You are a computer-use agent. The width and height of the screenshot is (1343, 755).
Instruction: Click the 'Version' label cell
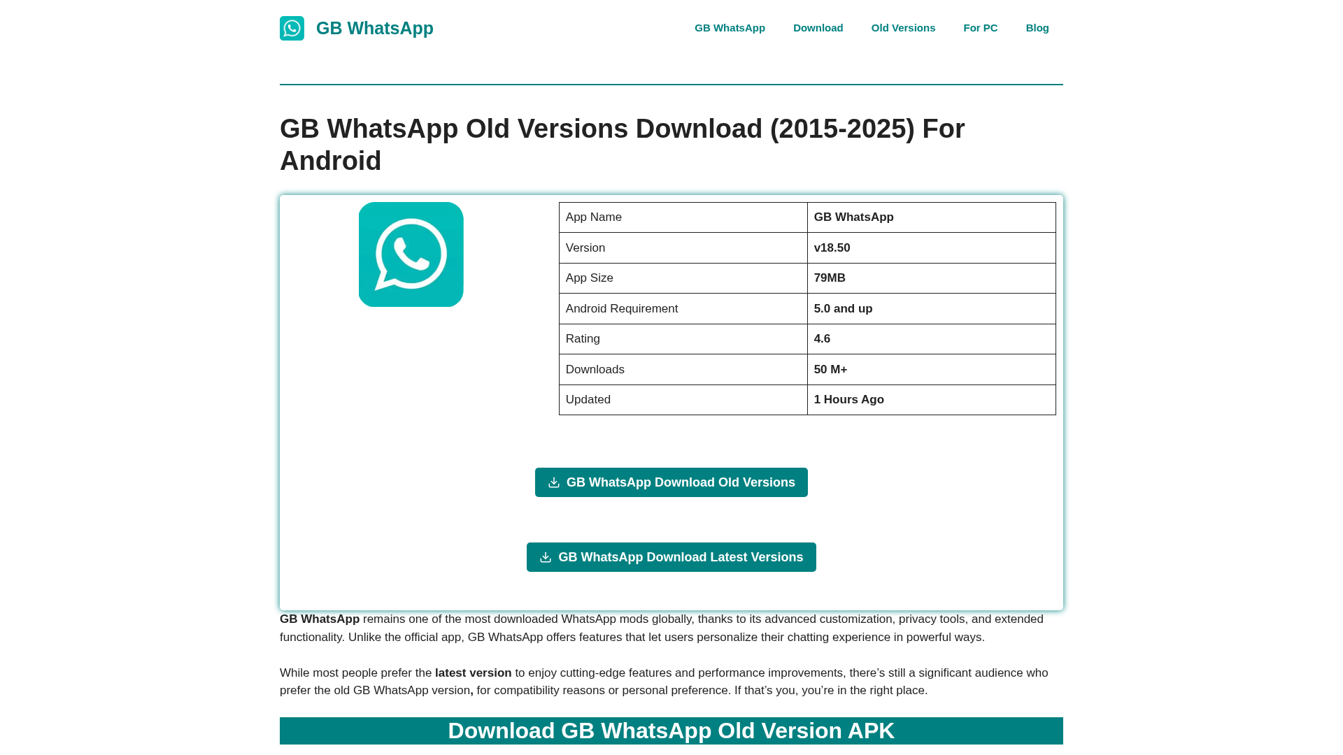(683, 248)
